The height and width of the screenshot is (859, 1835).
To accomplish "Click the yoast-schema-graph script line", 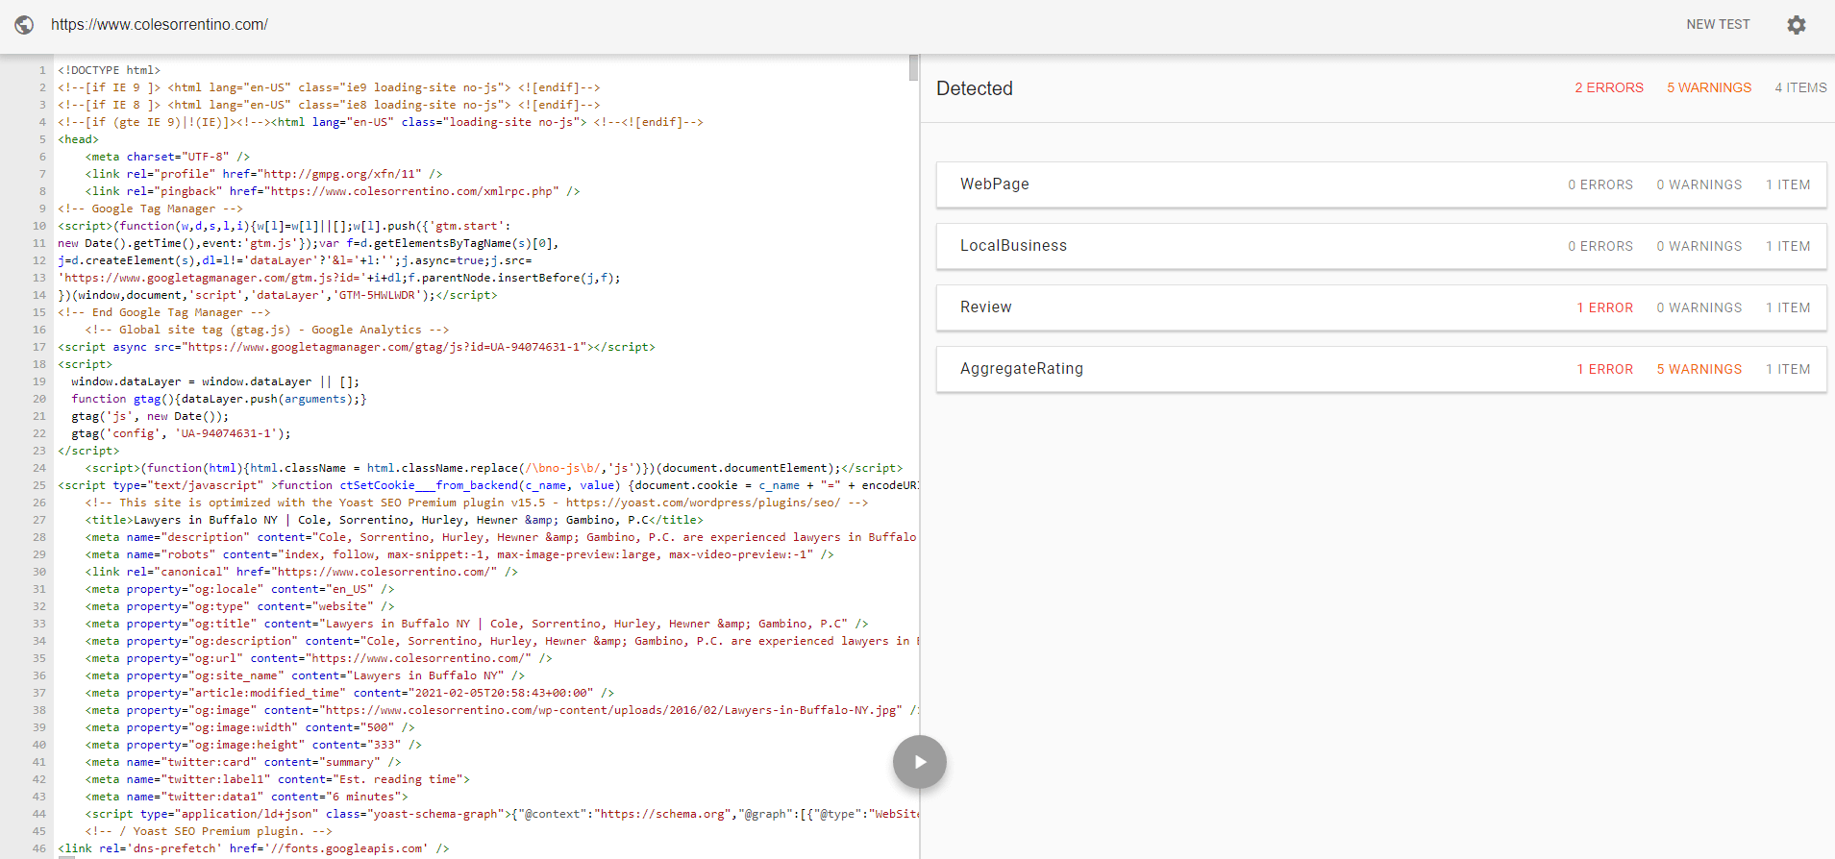I will click(502, 814).
